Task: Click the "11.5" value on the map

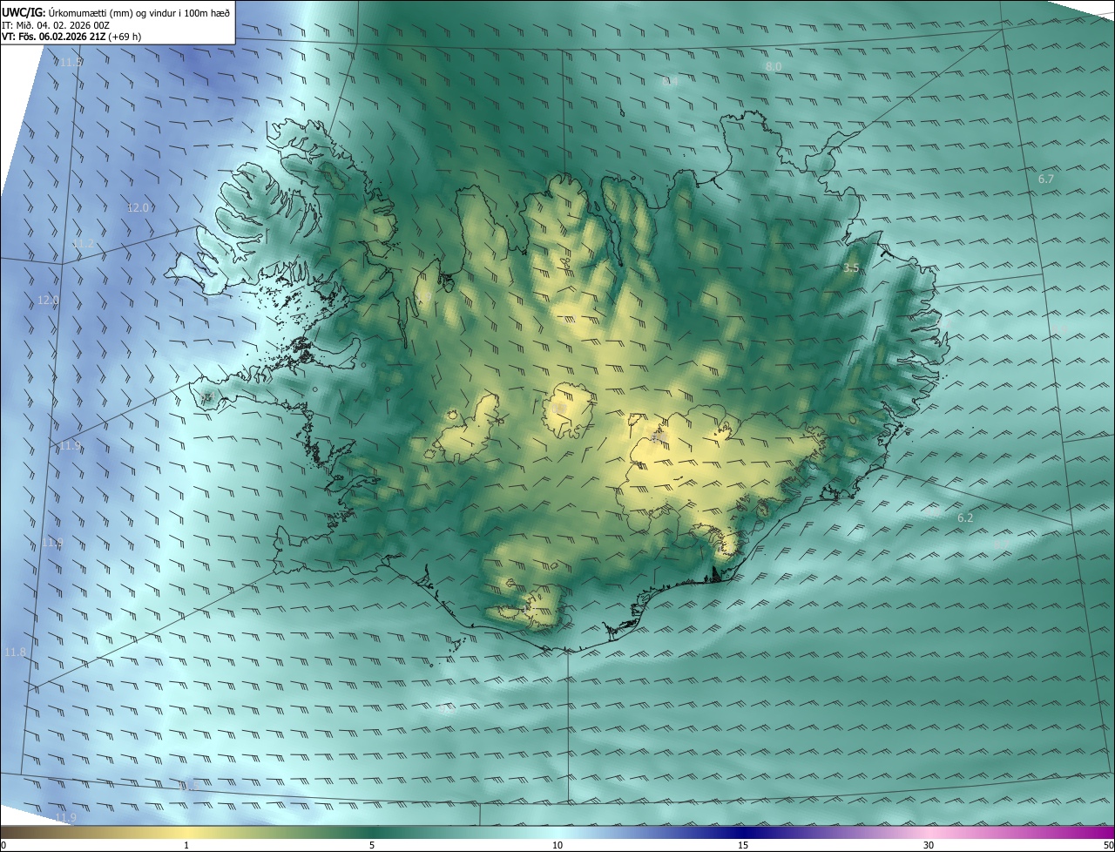Action: (x=71, y=62)
